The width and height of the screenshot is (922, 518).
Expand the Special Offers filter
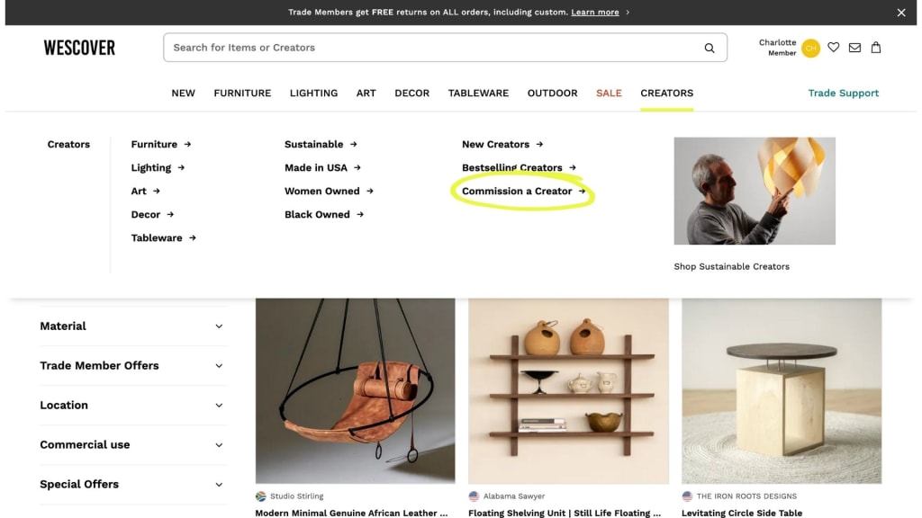click(x=132, y=484)
